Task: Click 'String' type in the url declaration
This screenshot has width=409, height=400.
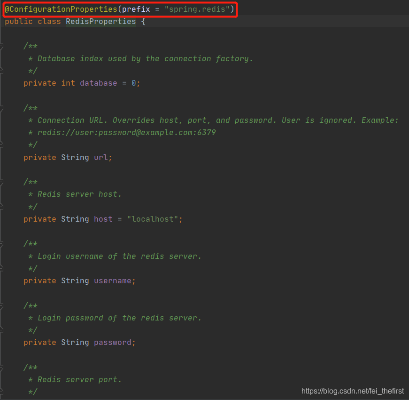Action: pyautogui.click(x=75, y=157)
